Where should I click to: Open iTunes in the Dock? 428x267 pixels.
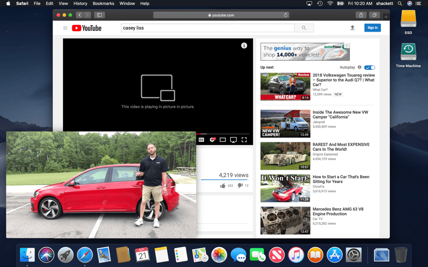(x=296, y=255)
